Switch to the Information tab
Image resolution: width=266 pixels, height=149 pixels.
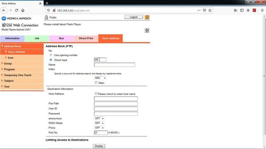point(12,38)
